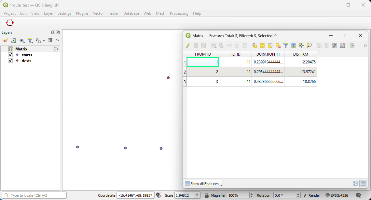Image resolution: width=371 pixels, height=200 pixels.
Task: Click the Select all features icon
Action: 262,46
